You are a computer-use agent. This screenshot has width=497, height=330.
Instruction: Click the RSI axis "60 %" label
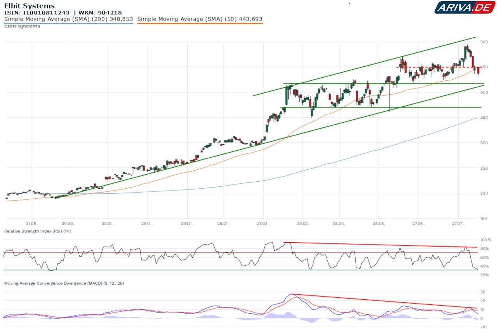pos(485,257)
